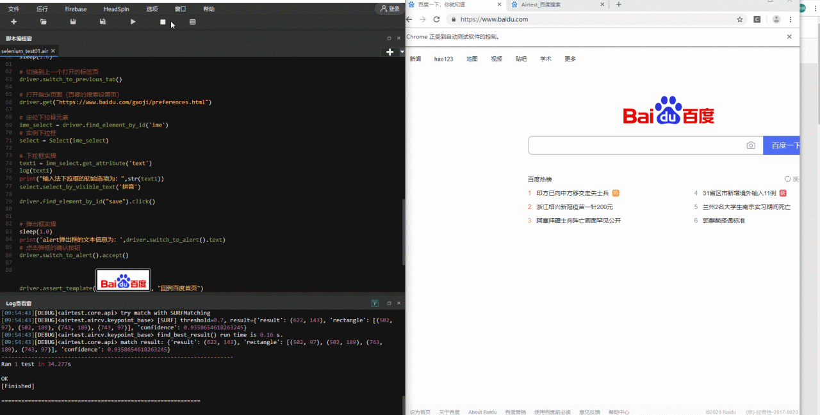Click the 关于百度 footer link

[449, 412]
